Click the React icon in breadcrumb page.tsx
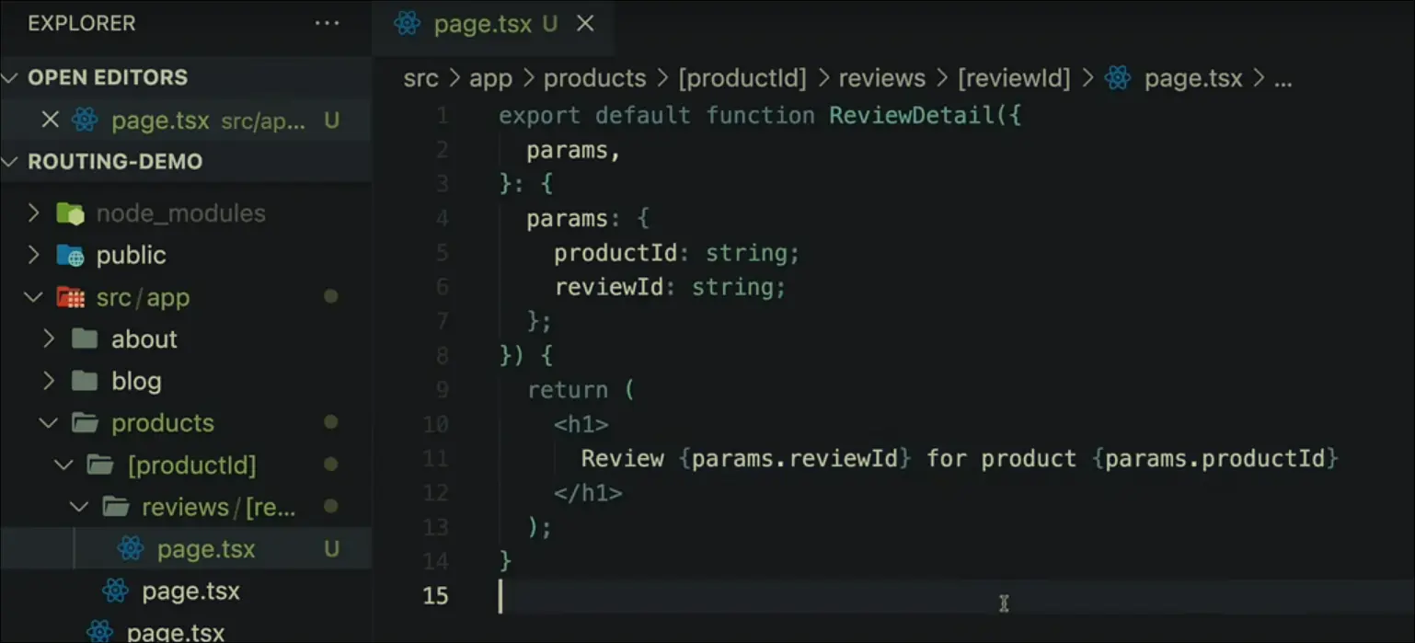 coord(1117,79)
